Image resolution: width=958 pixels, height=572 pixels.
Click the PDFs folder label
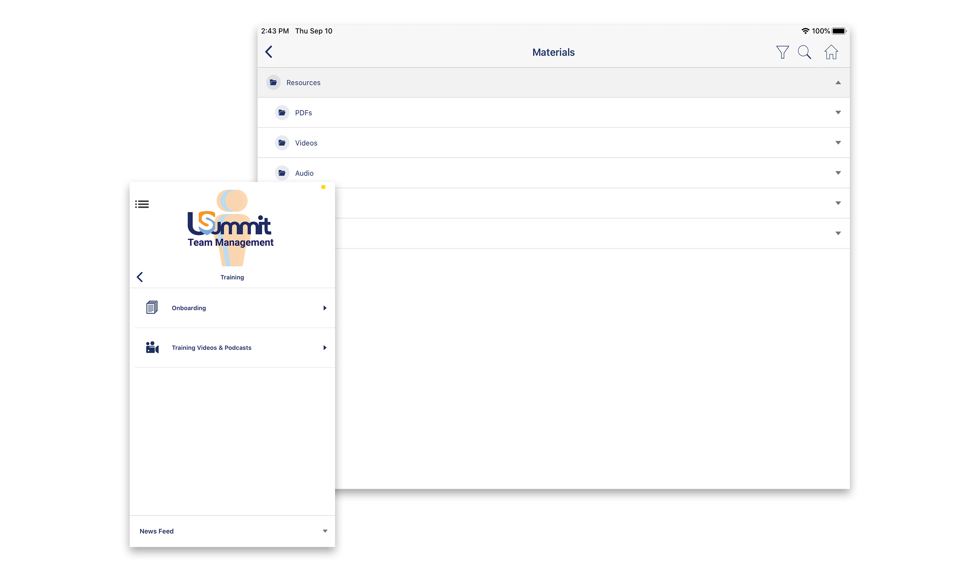pyautogui.click(x=303, y=113)
